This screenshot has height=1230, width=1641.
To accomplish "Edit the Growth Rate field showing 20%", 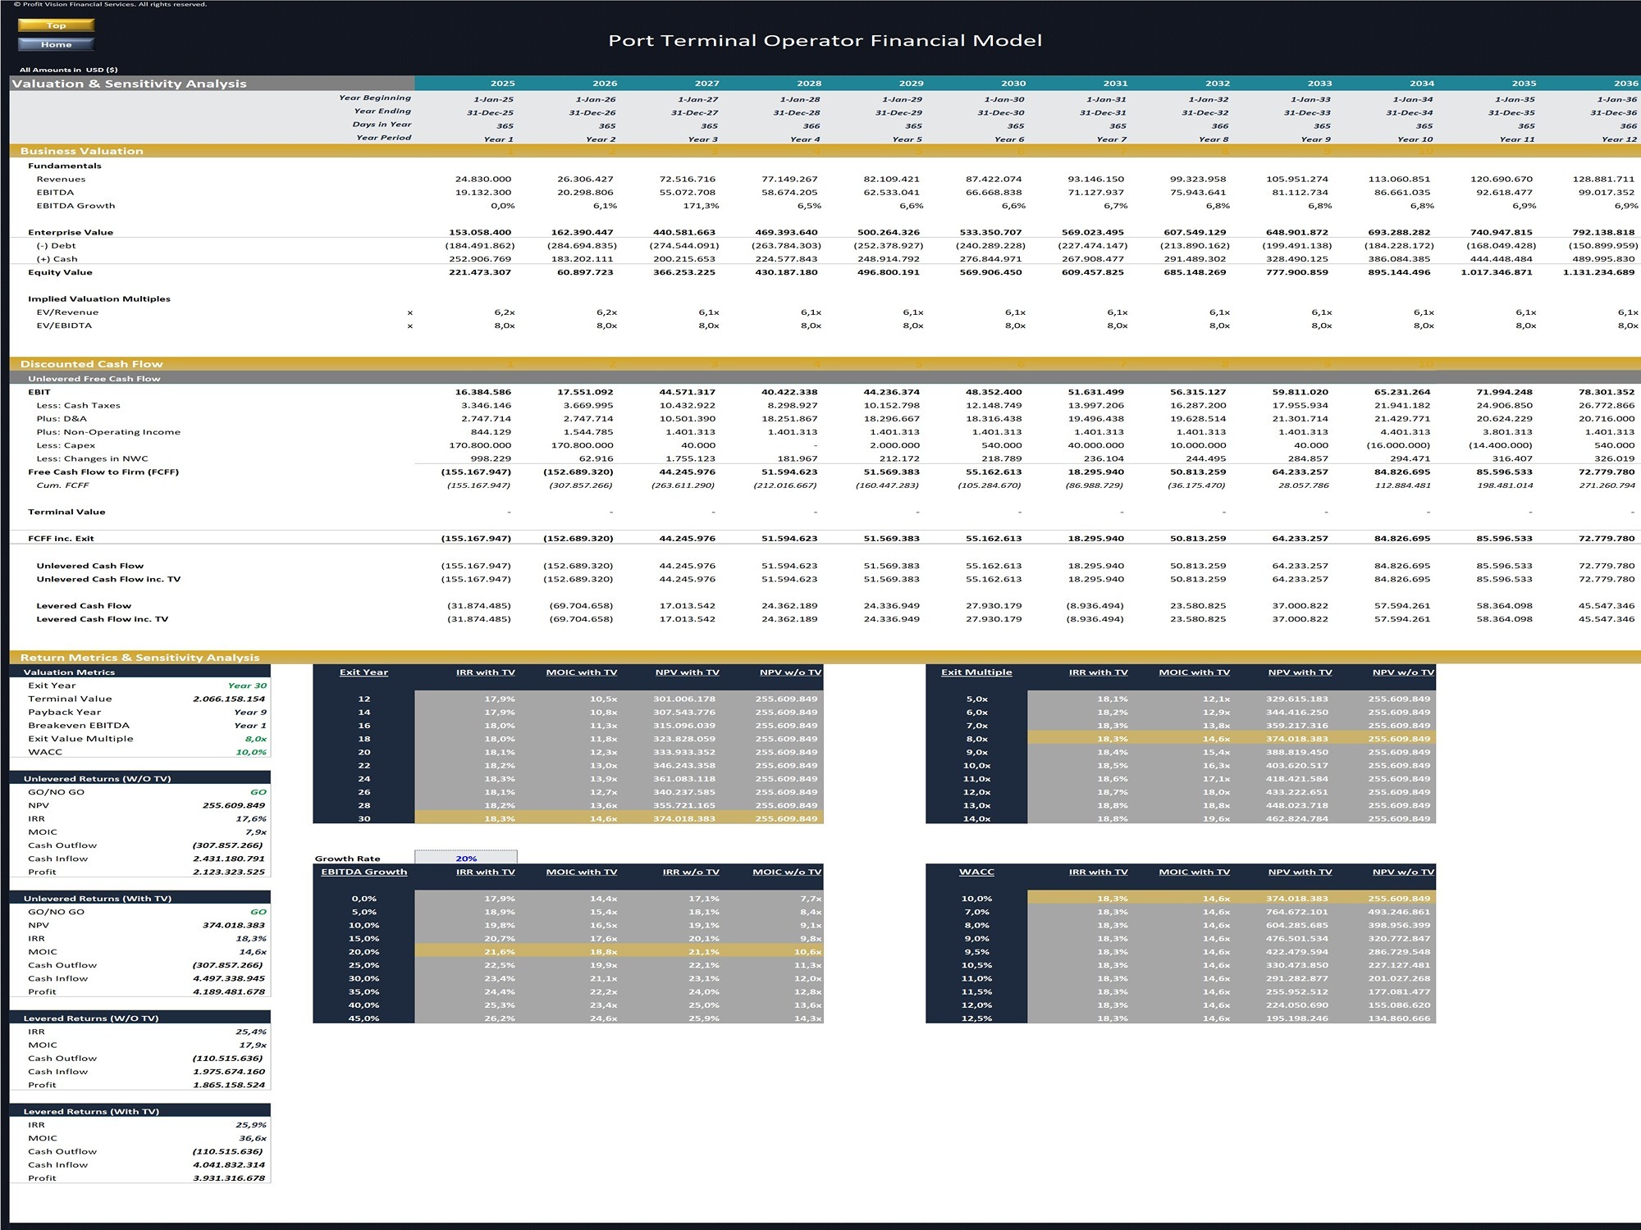I will tap(466, 858).
